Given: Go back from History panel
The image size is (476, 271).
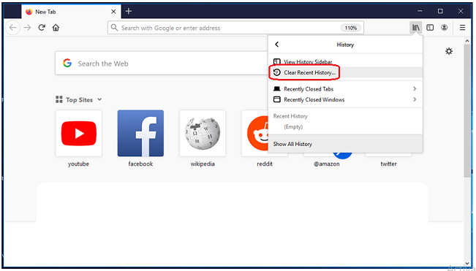Looking at the screenshot, I should pos(276,45).
